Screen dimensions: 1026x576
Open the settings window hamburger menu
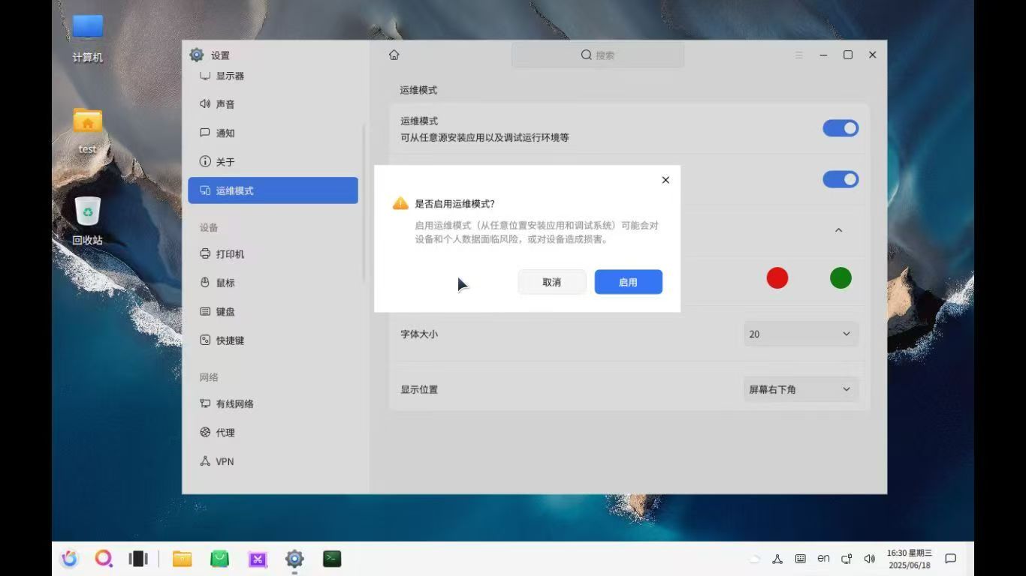[x=799, y=55]
